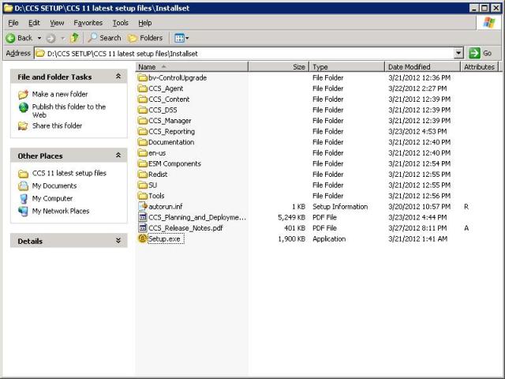
Task: Click the CCS_Manager folder icon
Action: pos(142,121)
